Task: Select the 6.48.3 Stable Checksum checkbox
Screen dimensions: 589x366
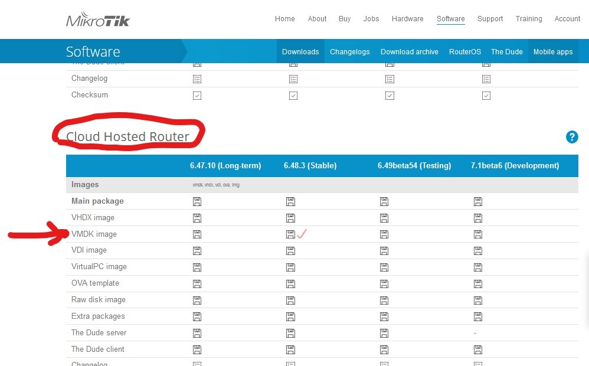Action: 293,95
